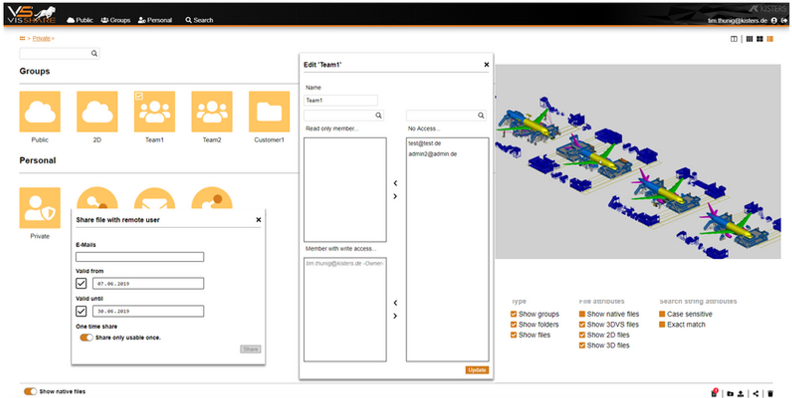The image size is (792, 398).
Task: Open the notifications bell with red badge
Action: pyautogui.click(x=713, y=392)
